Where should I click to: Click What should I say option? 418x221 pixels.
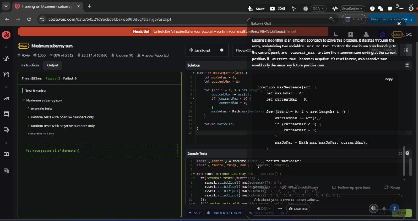tap(300, 188)
